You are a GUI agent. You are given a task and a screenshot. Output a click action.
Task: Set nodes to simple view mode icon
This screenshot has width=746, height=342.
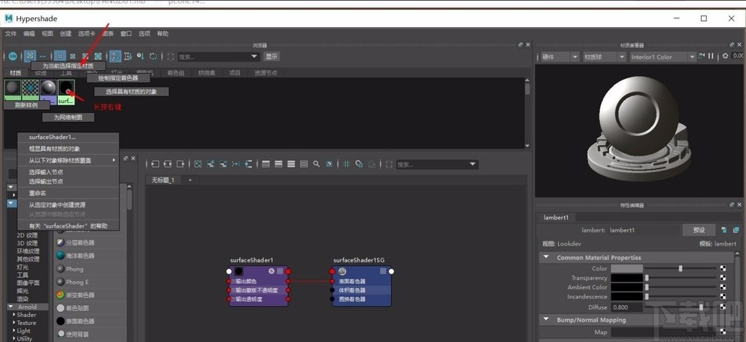coord(265,164)
